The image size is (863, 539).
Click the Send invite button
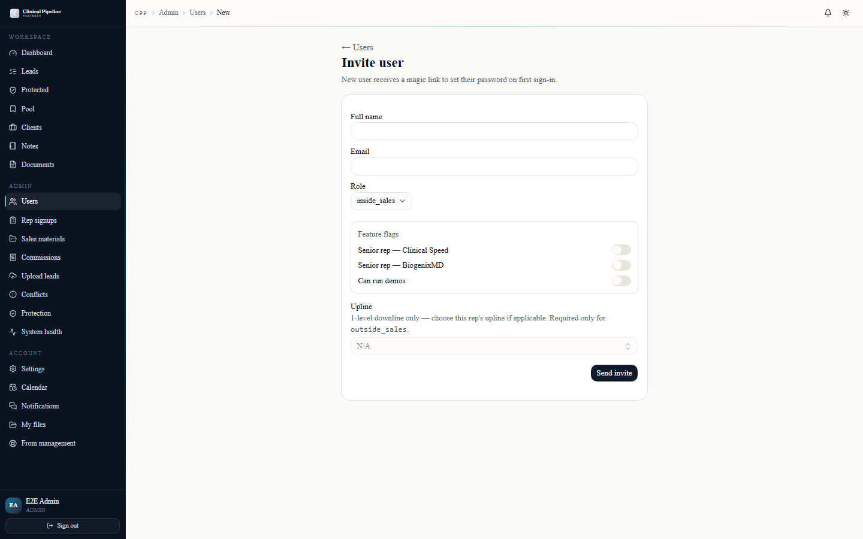(x=614, y=373)
